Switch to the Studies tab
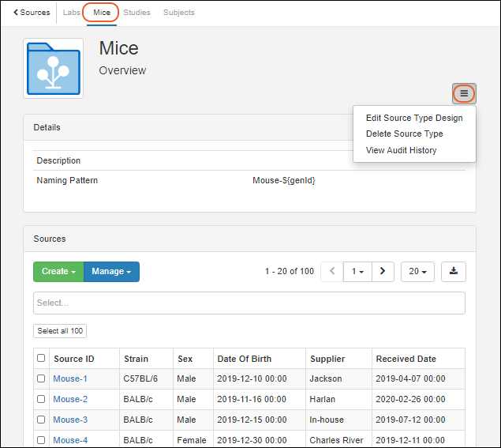The image size is (501, 448). click(136, 13)
